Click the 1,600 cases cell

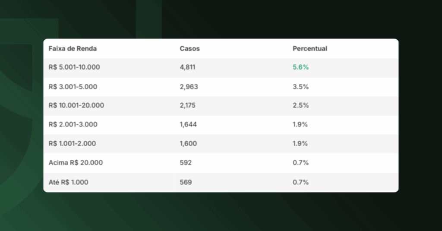pos(188,144)
